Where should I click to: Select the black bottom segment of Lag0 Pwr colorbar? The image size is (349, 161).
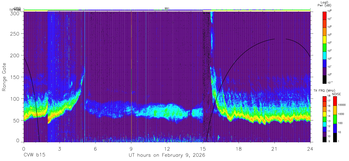(325, 79)
